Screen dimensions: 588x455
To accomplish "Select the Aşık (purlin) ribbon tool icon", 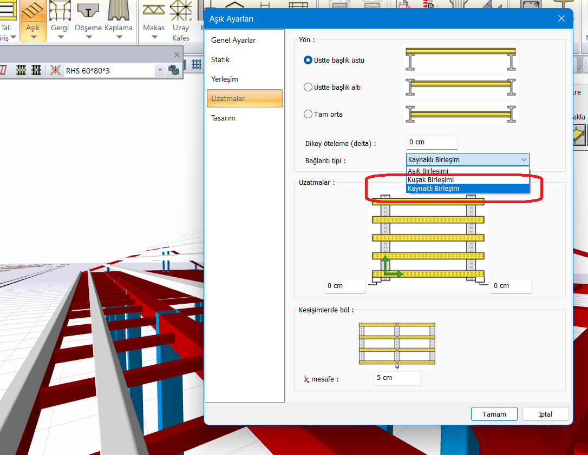I will (x=32, y=10).
